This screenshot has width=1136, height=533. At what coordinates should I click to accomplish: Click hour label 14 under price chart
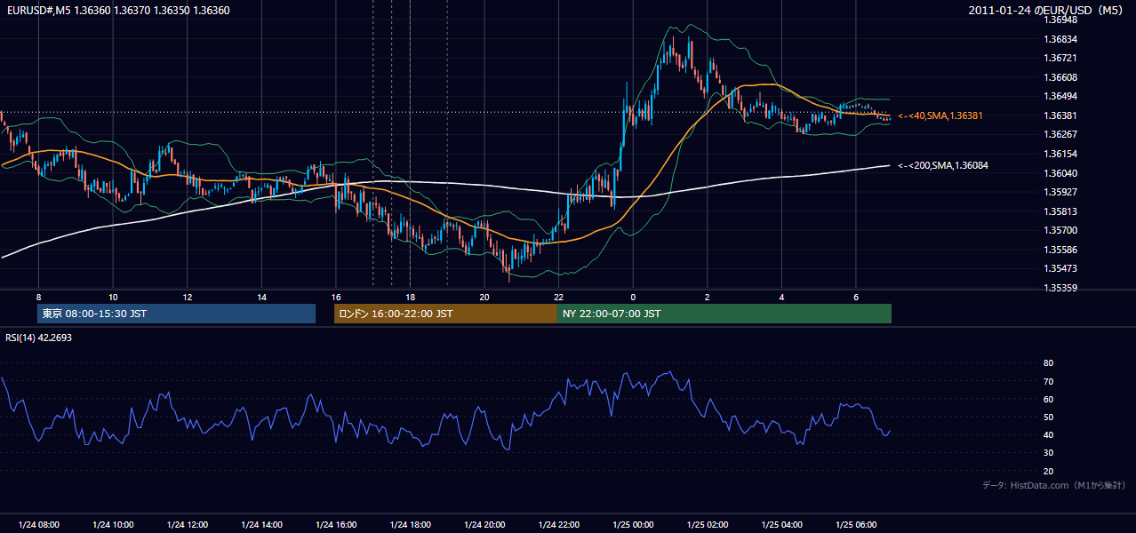pyautogui.click(x=261, y=297)
